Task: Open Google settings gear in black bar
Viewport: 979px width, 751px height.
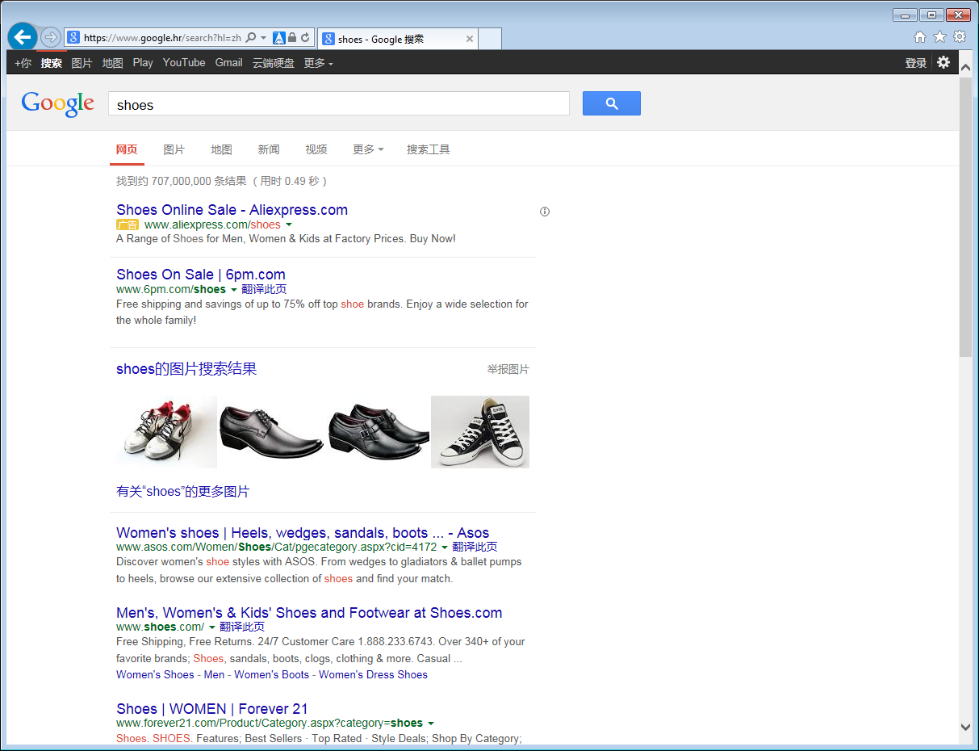Action: pyautogui.click(x=943, y=62)
